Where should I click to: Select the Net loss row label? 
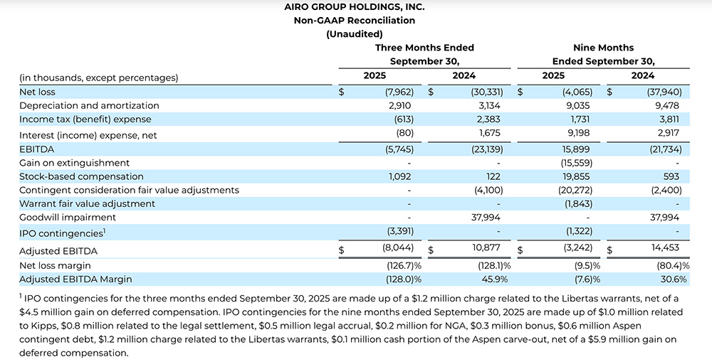tap(37, 92)
